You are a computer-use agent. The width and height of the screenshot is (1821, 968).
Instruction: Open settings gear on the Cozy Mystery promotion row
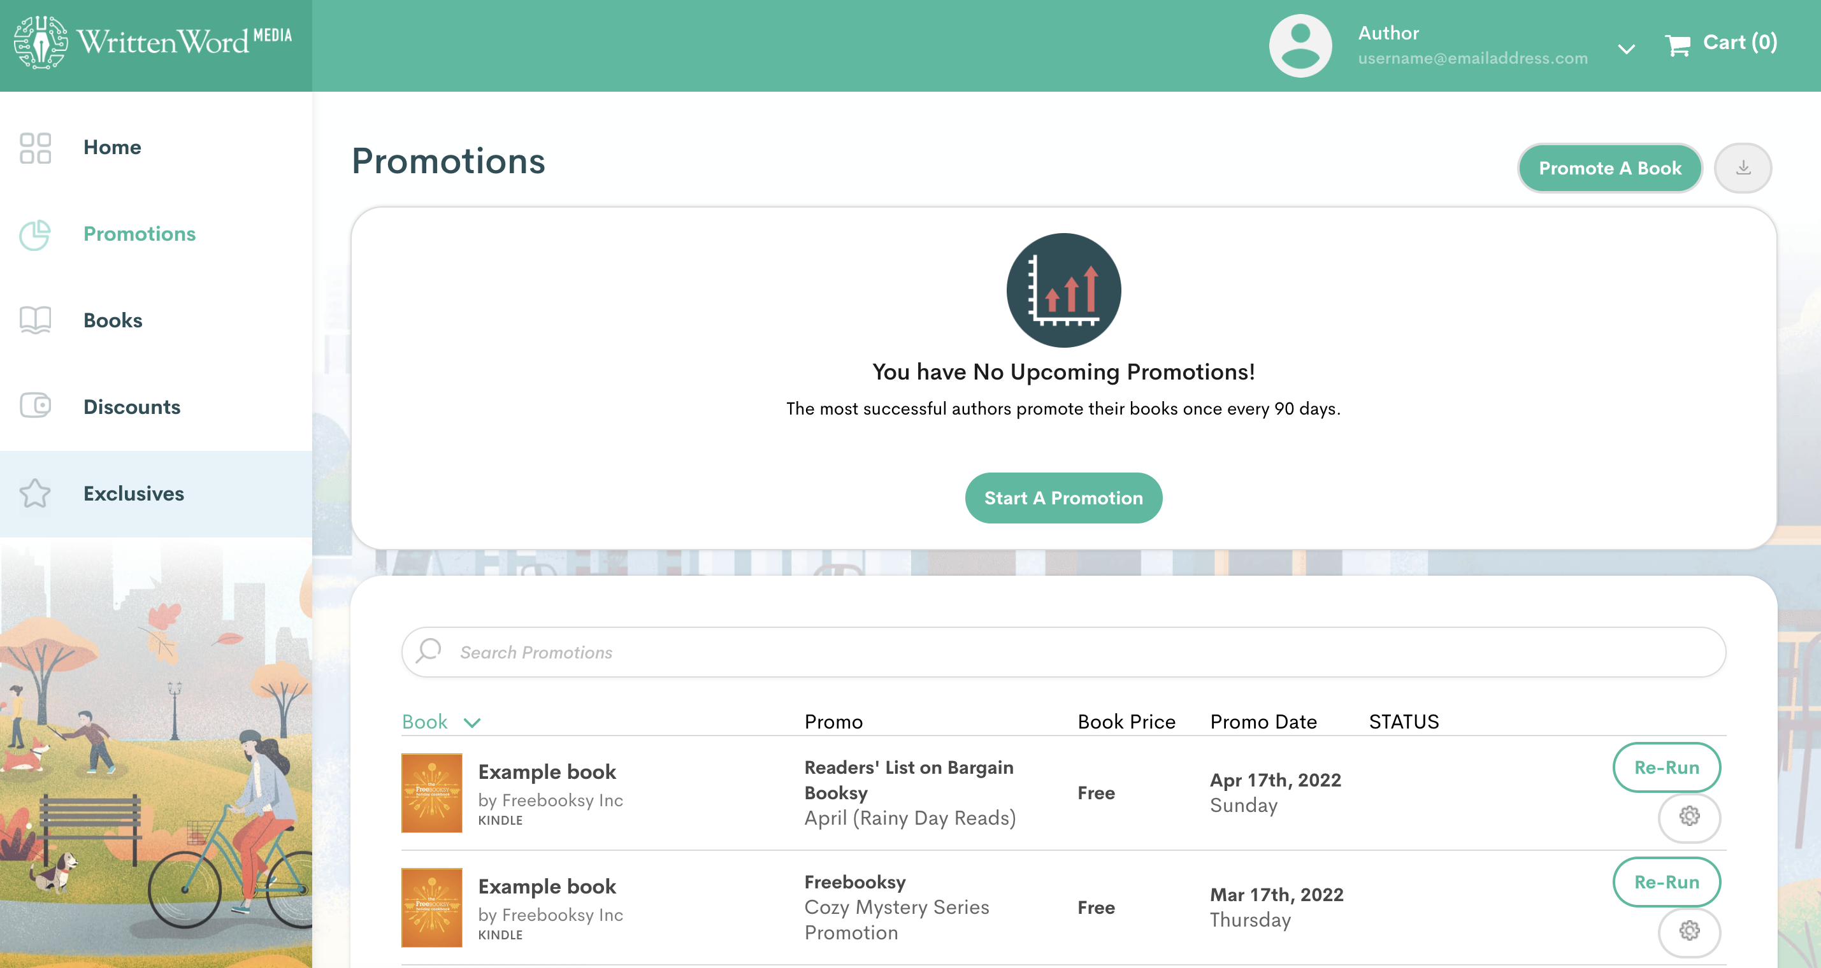pos(1689,932)
